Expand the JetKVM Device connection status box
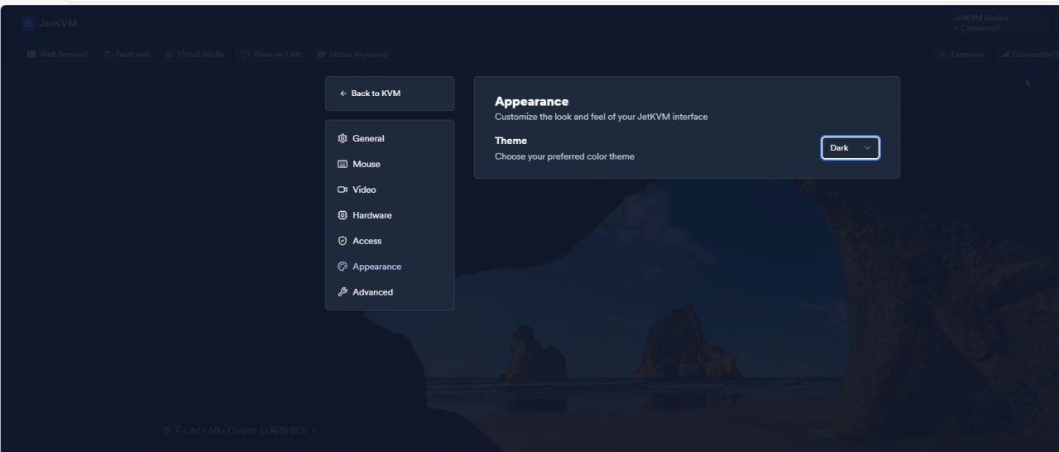Viewport: 1059px width, 452px height. tap(997, 23)
